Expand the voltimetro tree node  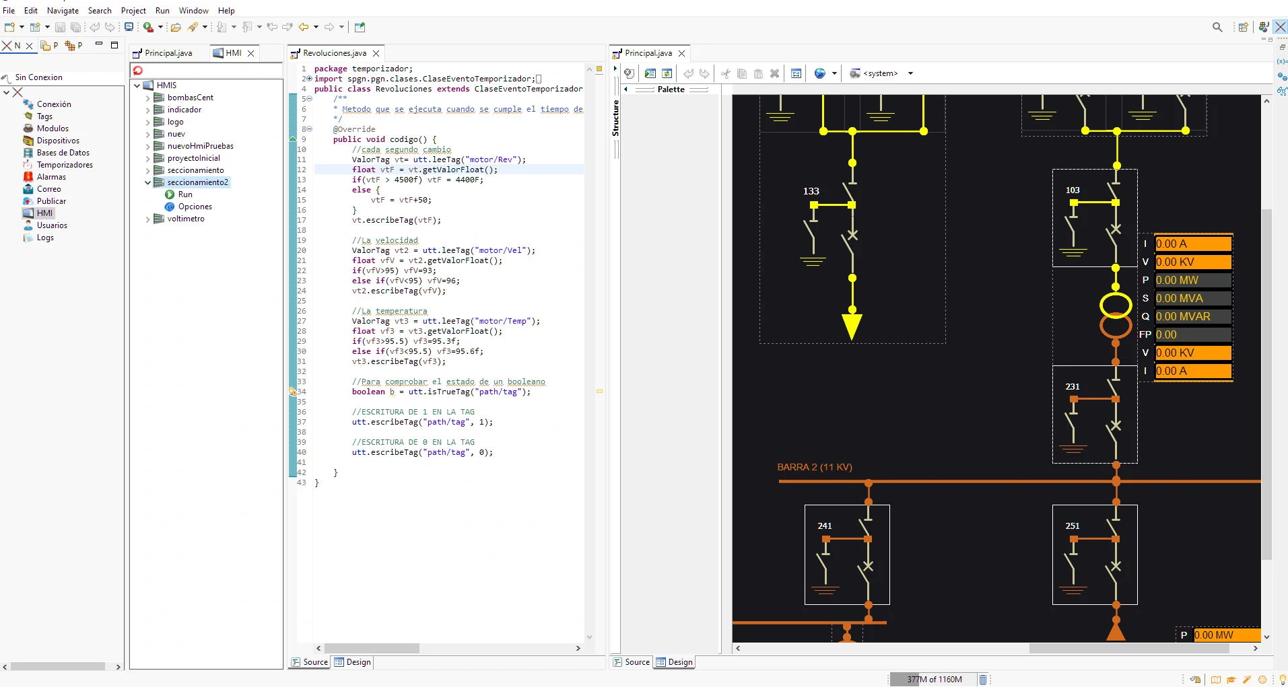147,219
